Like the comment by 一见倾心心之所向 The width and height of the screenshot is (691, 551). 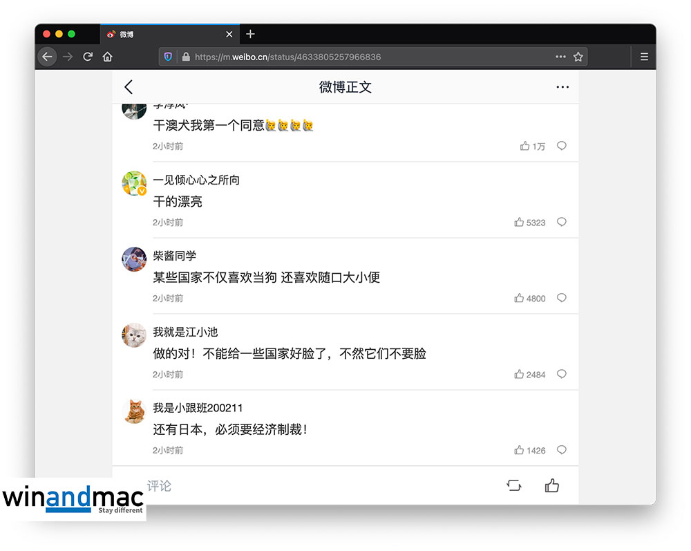519,223
